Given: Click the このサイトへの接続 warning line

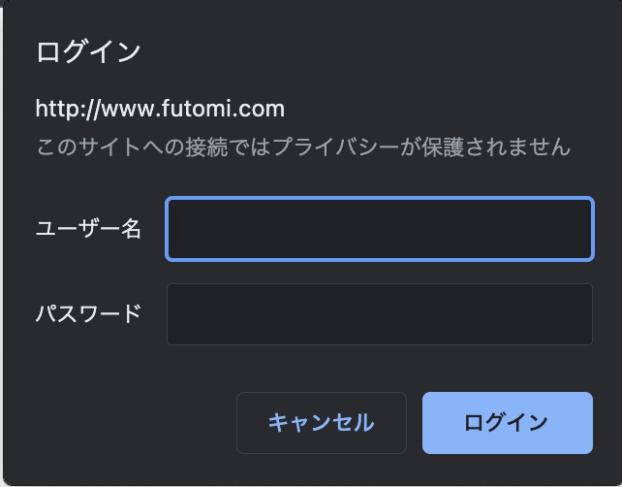Looking at the screenshot, I should (303, 146).
